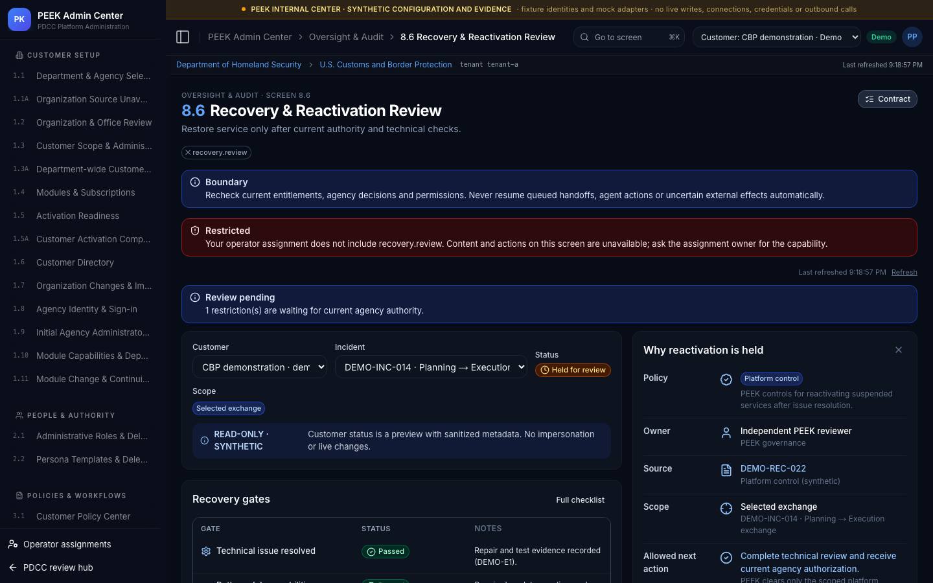Open the Customer: CBP demonstration selector
The height and width of the screenshot is (583, 933).
[776, 37]
